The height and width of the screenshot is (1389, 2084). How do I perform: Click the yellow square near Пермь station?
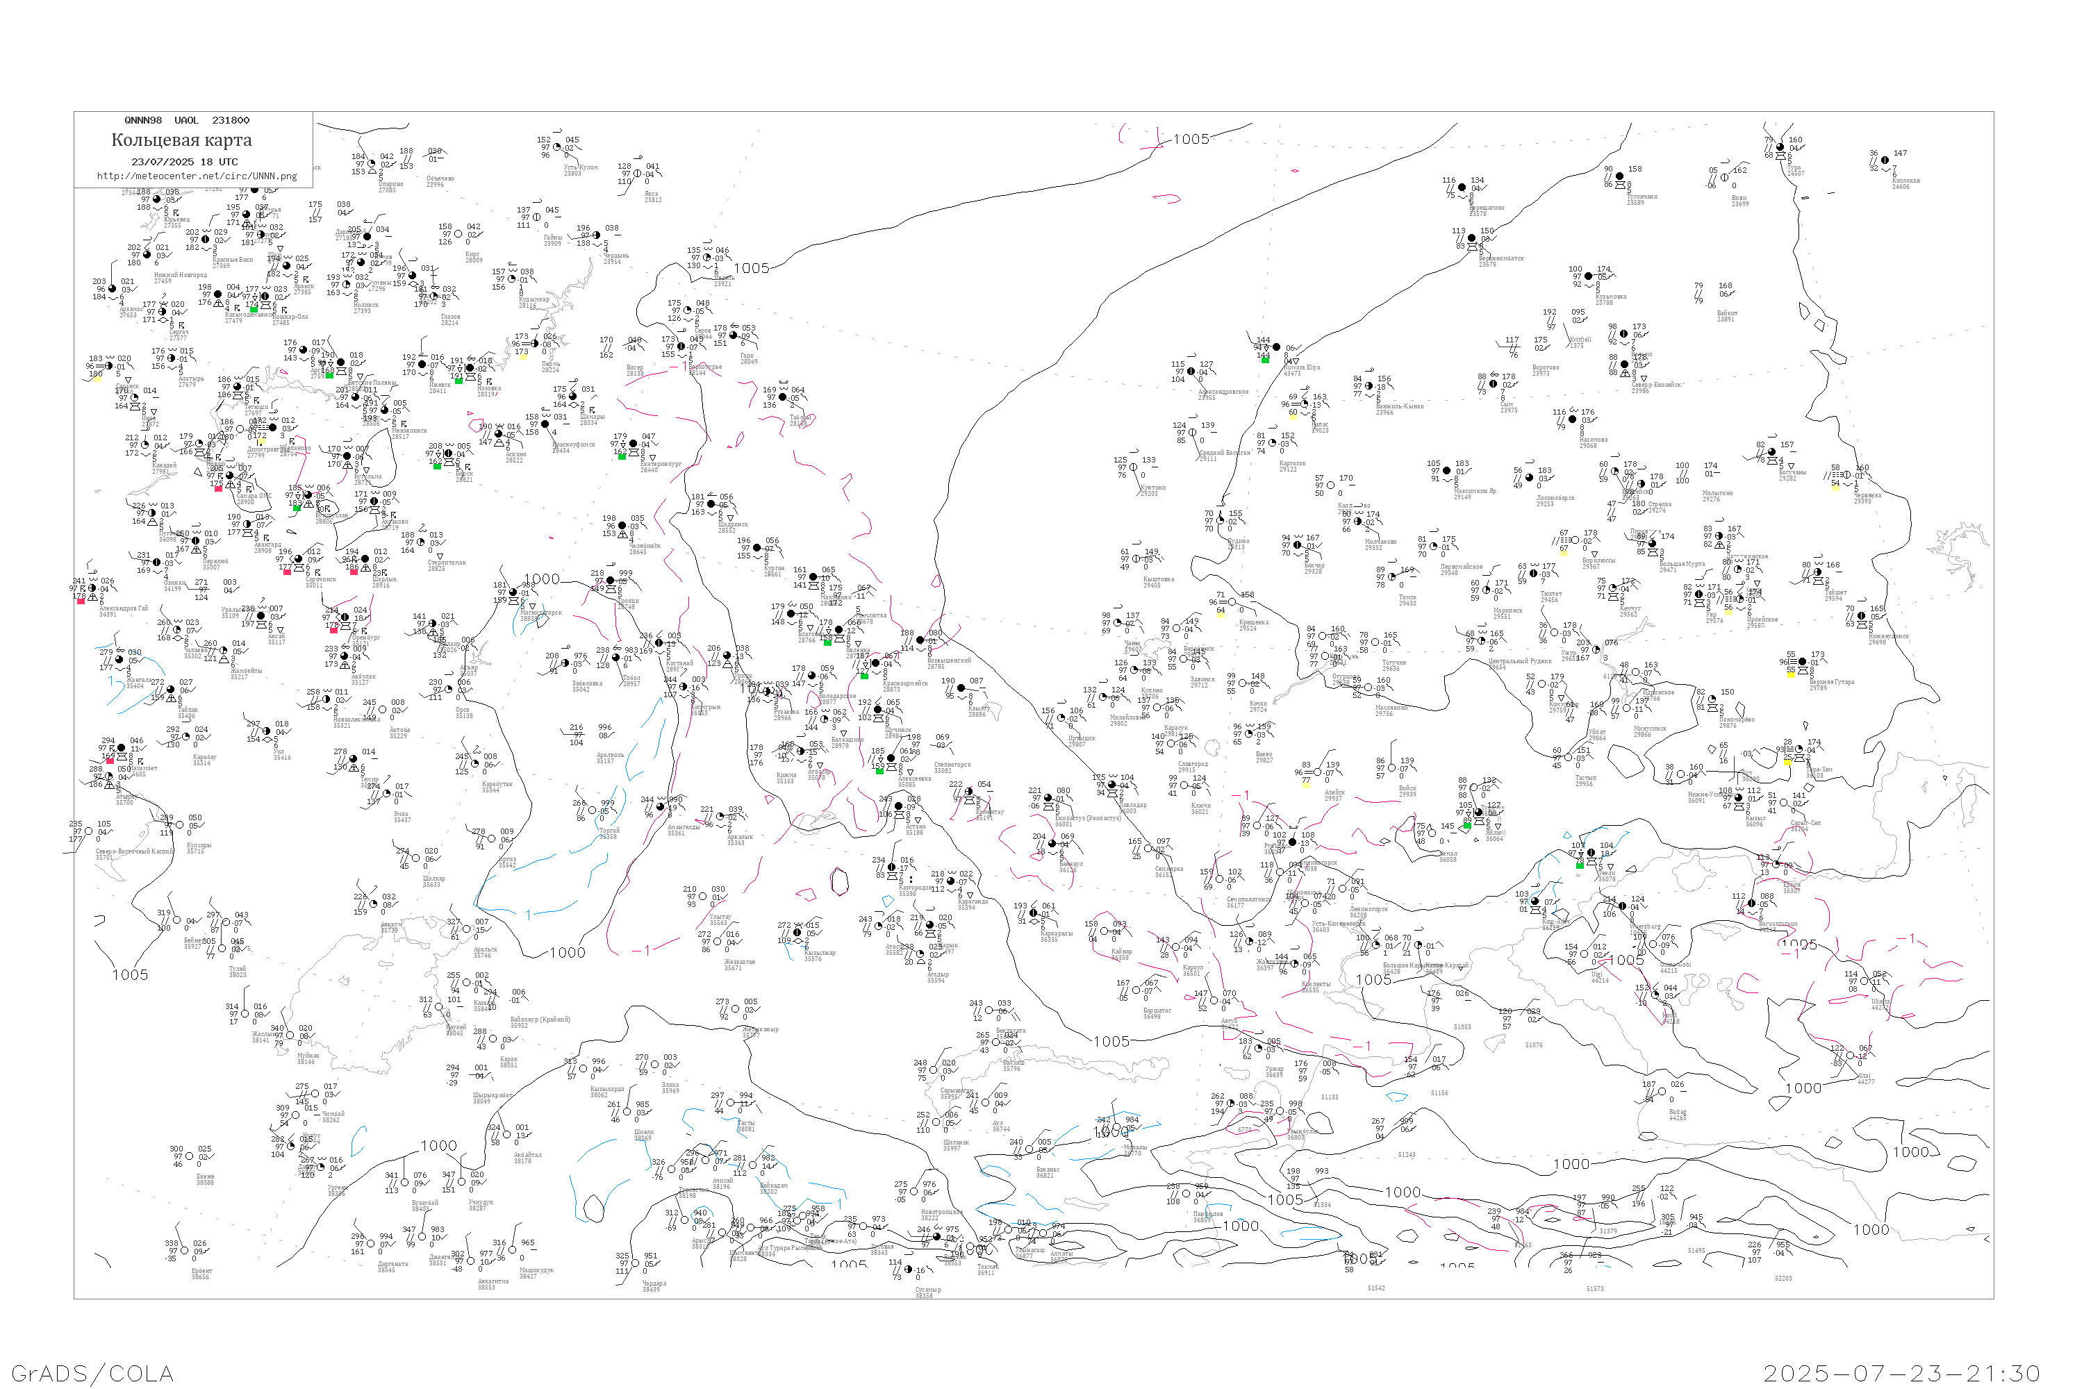click(x=524, y=356)
